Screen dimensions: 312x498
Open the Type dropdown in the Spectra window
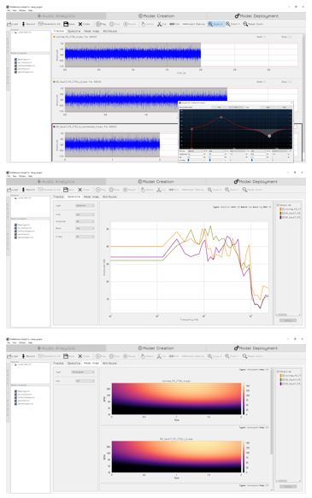pos(85,206)
